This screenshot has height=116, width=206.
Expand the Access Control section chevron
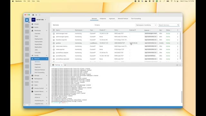46,88
